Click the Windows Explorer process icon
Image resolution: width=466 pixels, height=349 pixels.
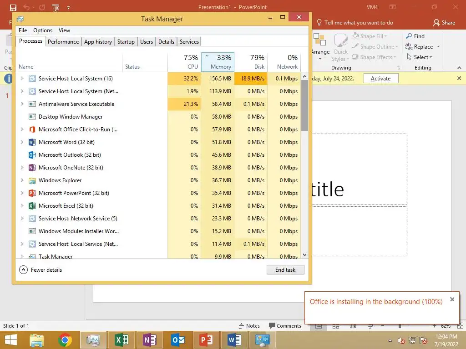[x=32, y=180]
